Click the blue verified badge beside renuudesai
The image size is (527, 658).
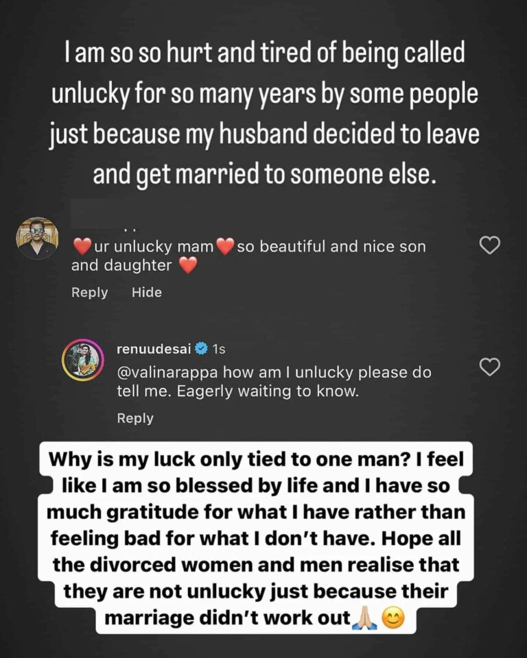point(201,349)
